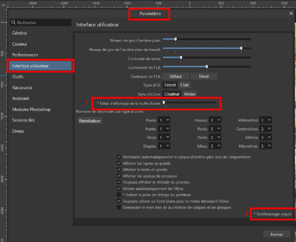Select Interface utilisateur category
This screenshot has height=242, width=296.
point(40,66)
